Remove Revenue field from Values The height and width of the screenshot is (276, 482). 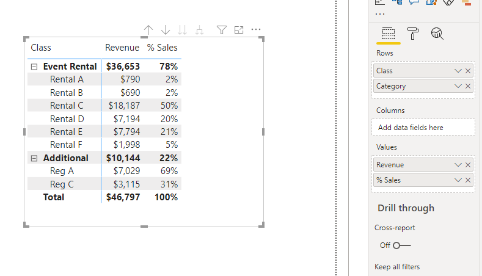pyautogui.click(x=468, y=165)
